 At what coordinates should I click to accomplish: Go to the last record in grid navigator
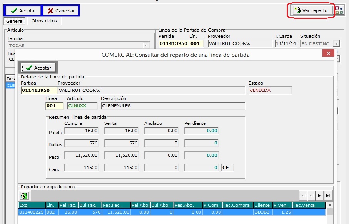click(x=328, y=196)
